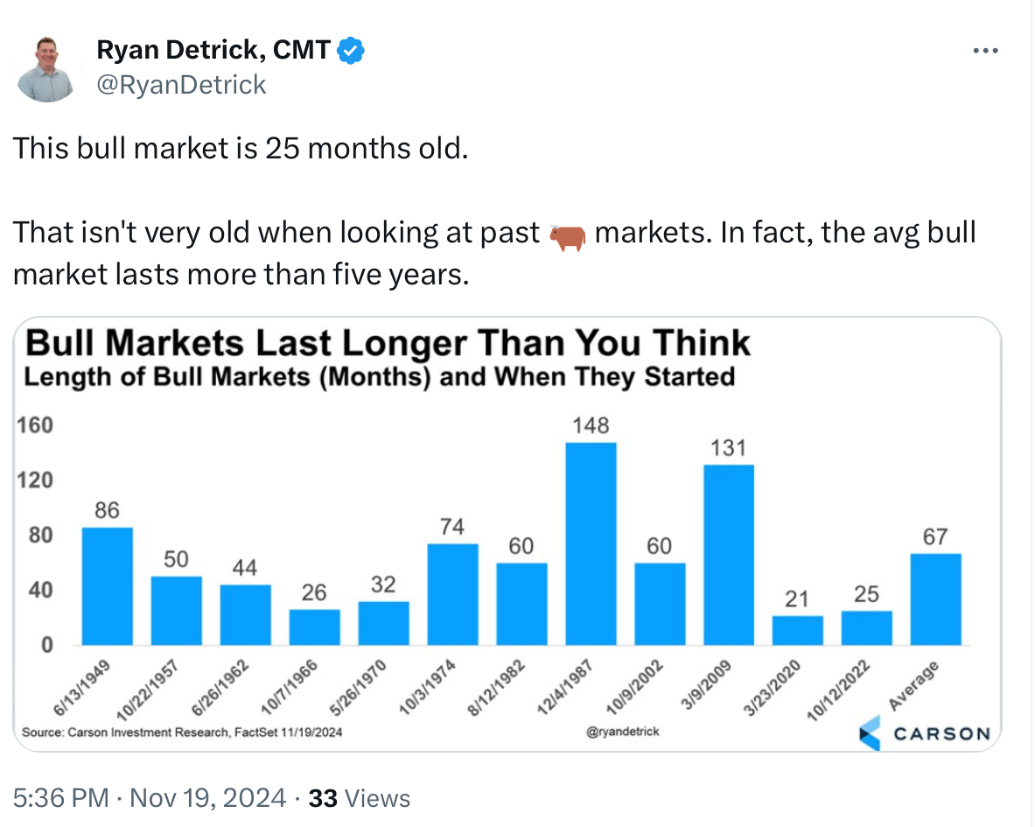Click the 25-month bar for 10/12/2022
The image size is (1035, 827).
pyautogui.click(x=866, y=627)
